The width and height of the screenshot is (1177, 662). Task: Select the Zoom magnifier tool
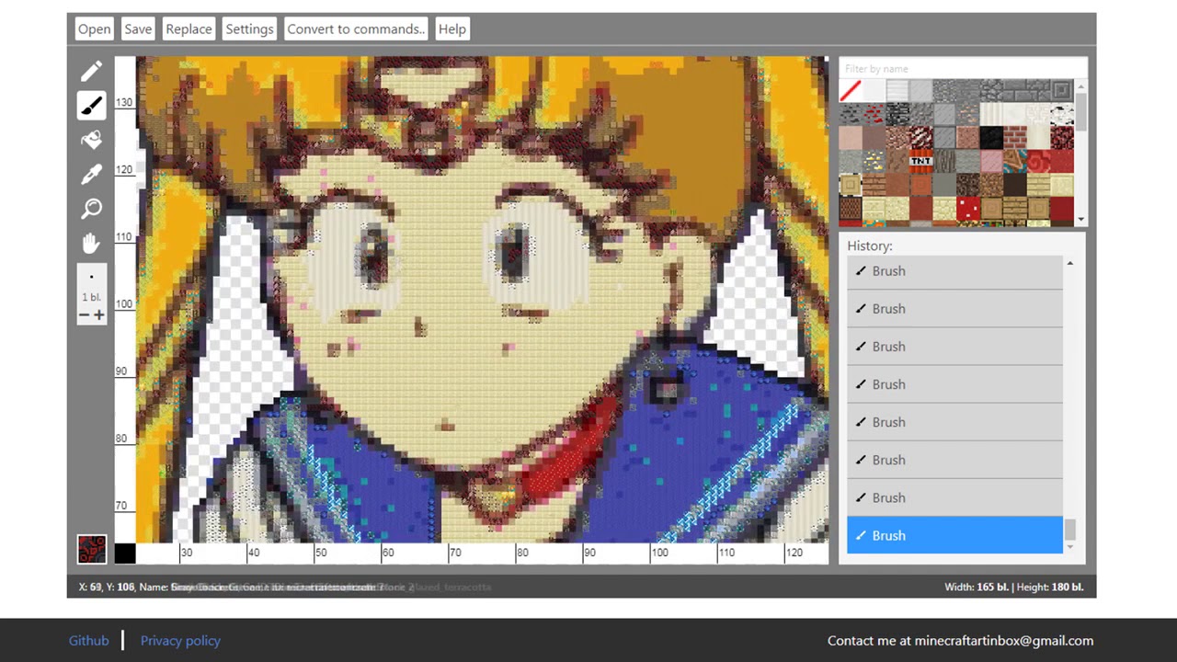(x=91, y=209)
